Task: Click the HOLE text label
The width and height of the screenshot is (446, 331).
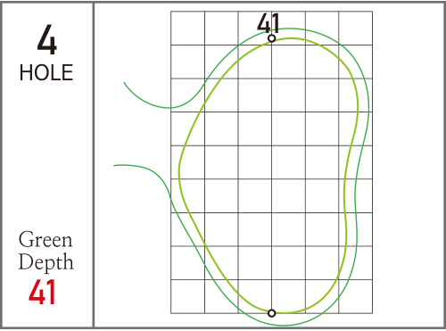Action: tap(46, 73)
